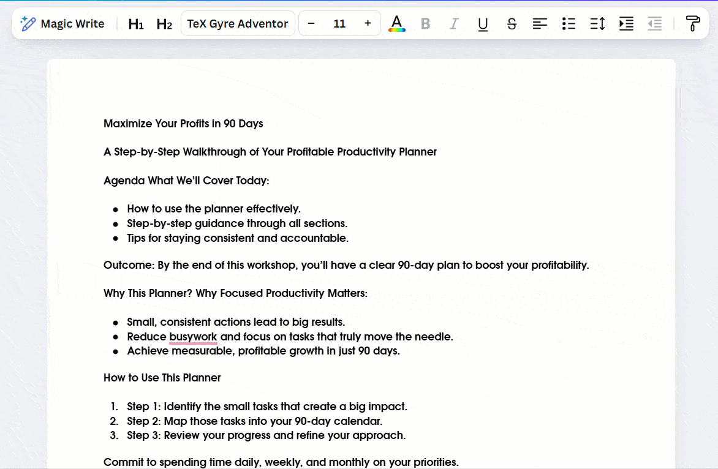Click bullet 'Achieve measurable, profitable growth'
The width and height of the screenshot is (718, 469).
click(263, 351)
